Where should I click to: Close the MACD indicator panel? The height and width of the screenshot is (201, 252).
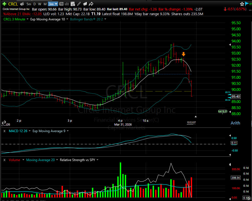pyautogui.click(x=4, y=131)
